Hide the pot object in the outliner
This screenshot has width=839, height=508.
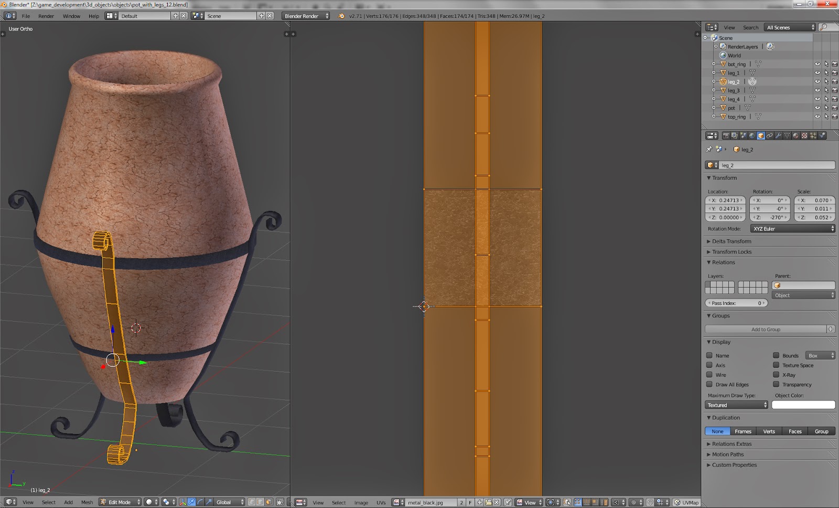(x=817, y=108)
